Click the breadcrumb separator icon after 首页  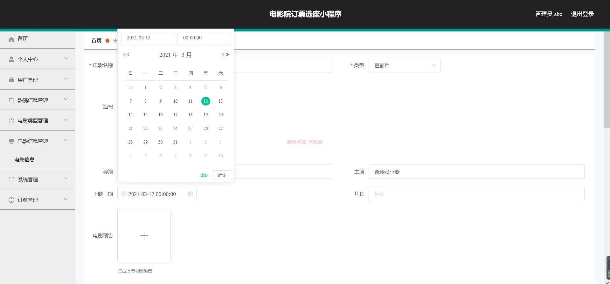coord(107,41)
